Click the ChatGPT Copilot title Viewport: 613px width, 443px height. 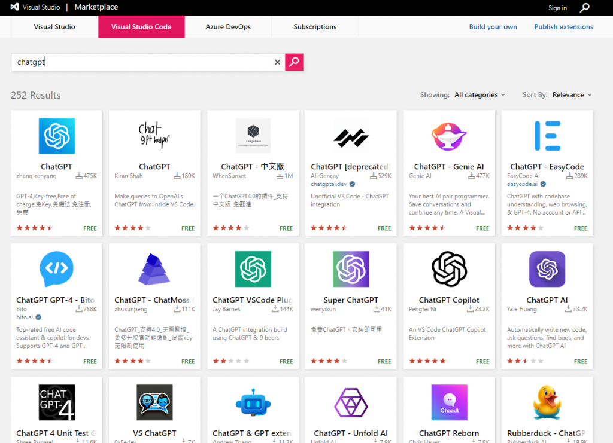449,300
